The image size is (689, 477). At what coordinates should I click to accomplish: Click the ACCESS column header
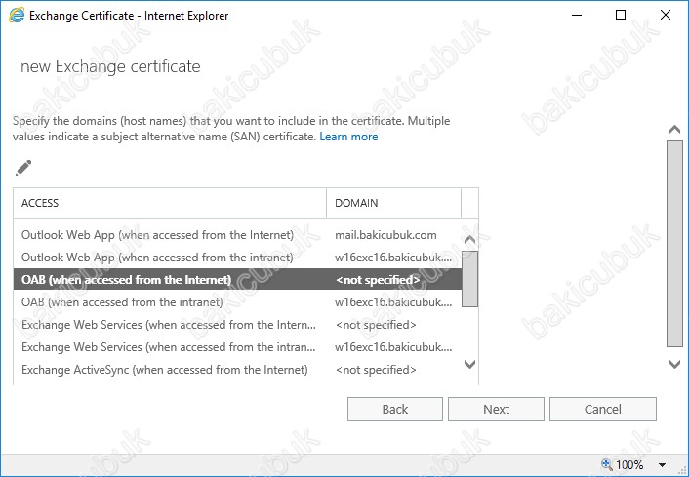pos(170,203)
